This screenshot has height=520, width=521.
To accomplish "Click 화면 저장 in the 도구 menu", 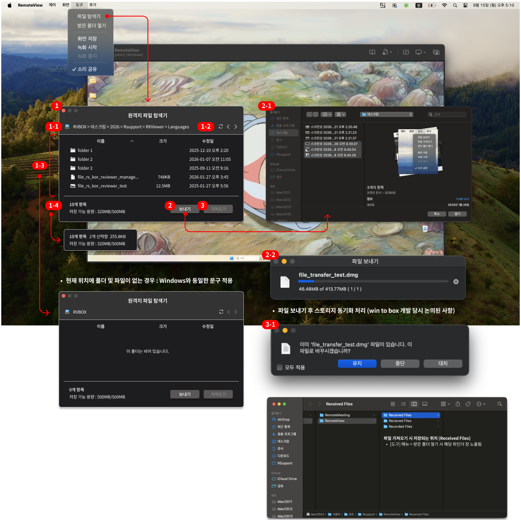I will (x=87, y=38).
